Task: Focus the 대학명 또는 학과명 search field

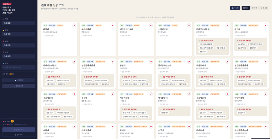Action: tap(19, 67)
